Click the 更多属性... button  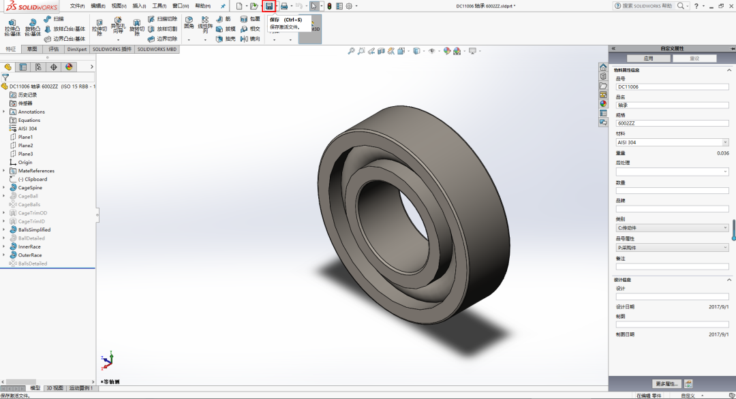coord(666,384)
